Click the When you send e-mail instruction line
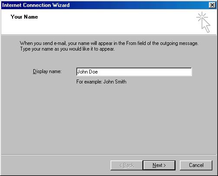Viewport: 218px width, 176px height. [109, 43]
